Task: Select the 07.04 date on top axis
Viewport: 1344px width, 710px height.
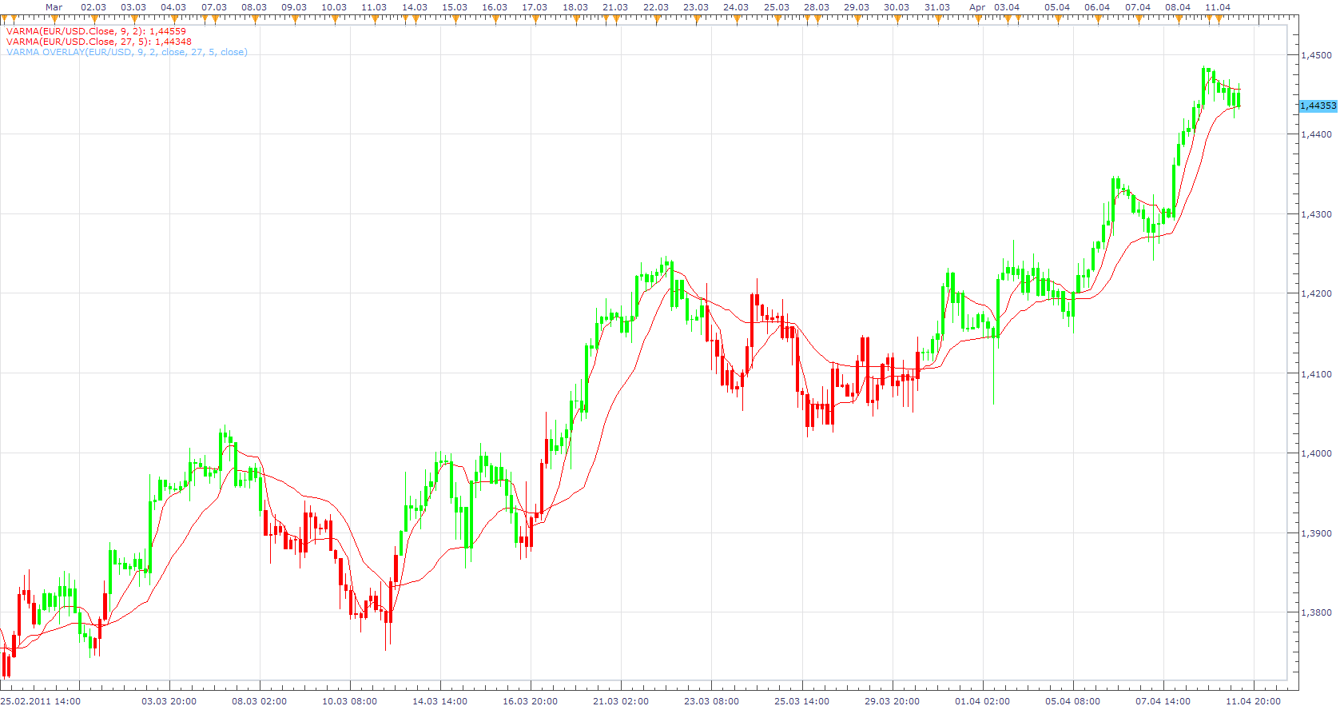Action: pos(1138,7)
